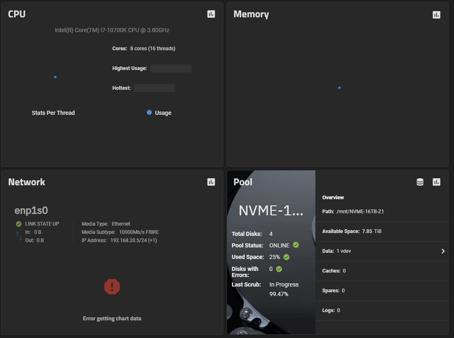Click the LINK STATE UP text
Screen dimensions: 454x338
click(42, 224)
